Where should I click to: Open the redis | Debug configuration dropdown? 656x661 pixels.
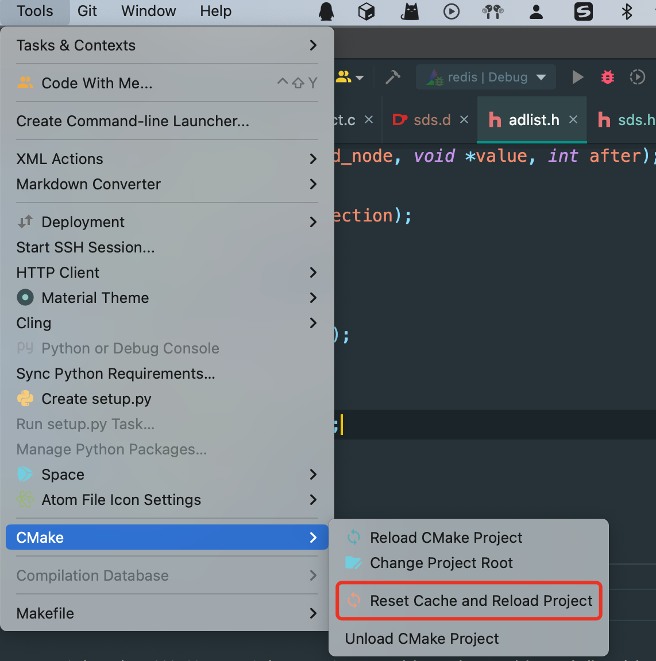coord(486,77)
